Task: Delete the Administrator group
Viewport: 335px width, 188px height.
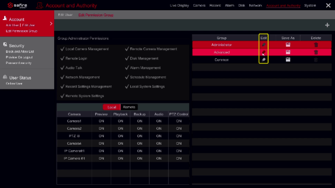Action: (316, 45)
